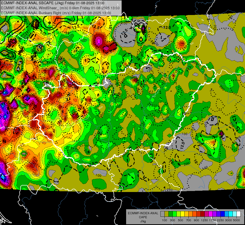Viewport: 245px width, 225px height.
Task: Click the 2250 tick value on legend
Action: (x=220, y=220)
